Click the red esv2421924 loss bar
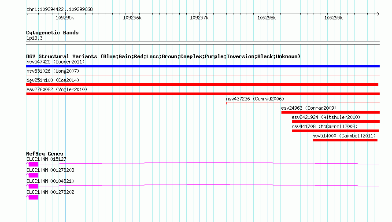Image resolution: width=392 pixels, height=222 pixels. point(336,122)
